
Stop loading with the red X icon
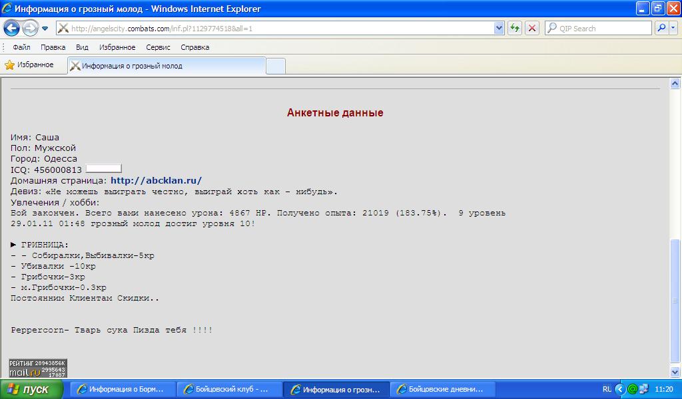click(531, 29)
